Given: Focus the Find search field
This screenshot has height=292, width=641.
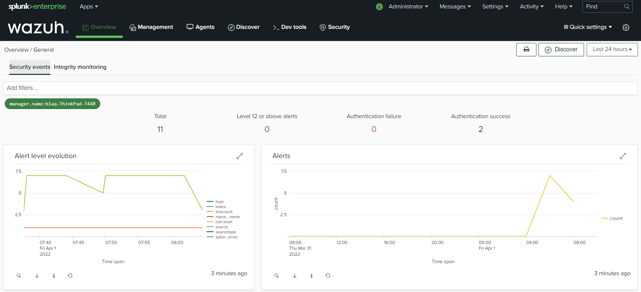Looking at the screenshot, I should [x=607, y=7].
